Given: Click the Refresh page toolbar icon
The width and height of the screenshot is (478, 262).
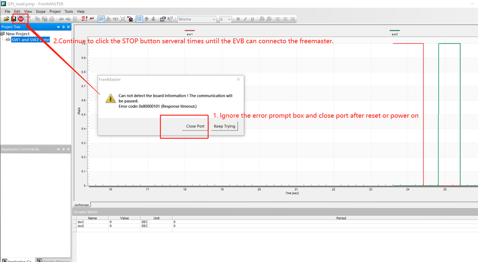Looking at the screenshot, I should [x=75, y=19].
